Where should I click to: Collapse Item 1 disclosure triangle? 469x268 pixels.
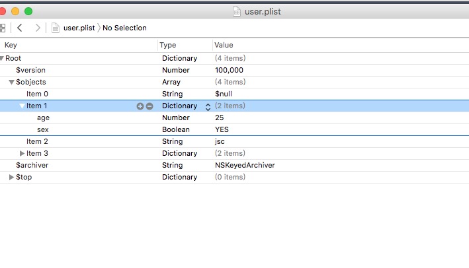pos(22,106)
